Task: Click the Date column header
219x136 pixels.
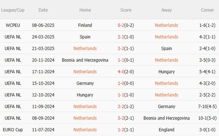Action: tap(43, 10)
